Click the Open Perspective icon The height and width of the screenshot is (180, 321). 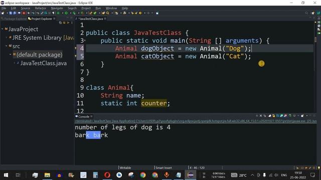(313, 13)
